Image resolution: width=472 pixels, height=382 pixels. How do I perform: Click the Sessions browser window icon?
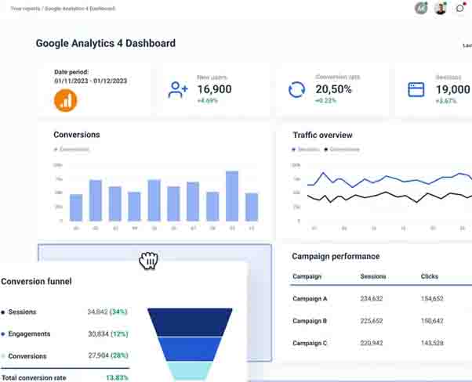[x=416, y=89]
